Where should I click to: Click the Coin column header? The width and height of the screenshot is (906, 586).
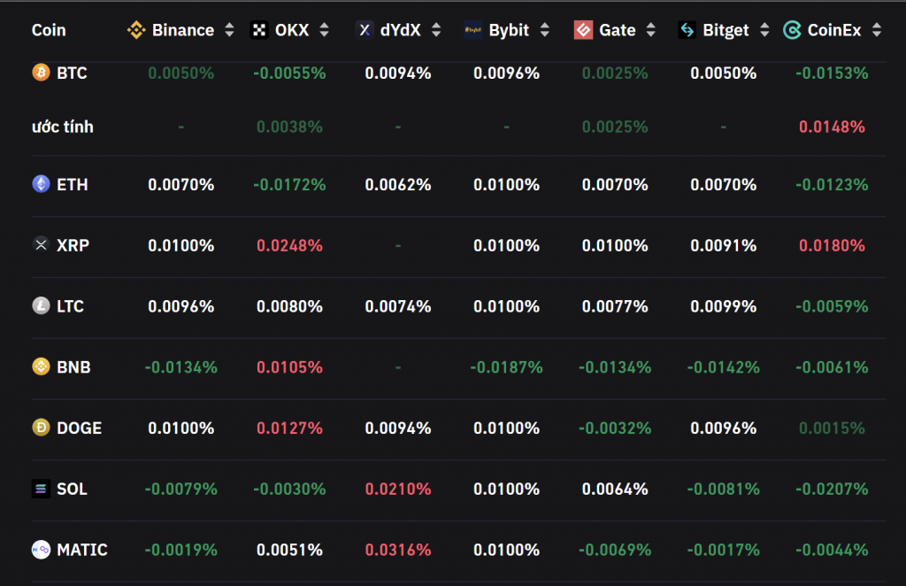click(49, 30)
